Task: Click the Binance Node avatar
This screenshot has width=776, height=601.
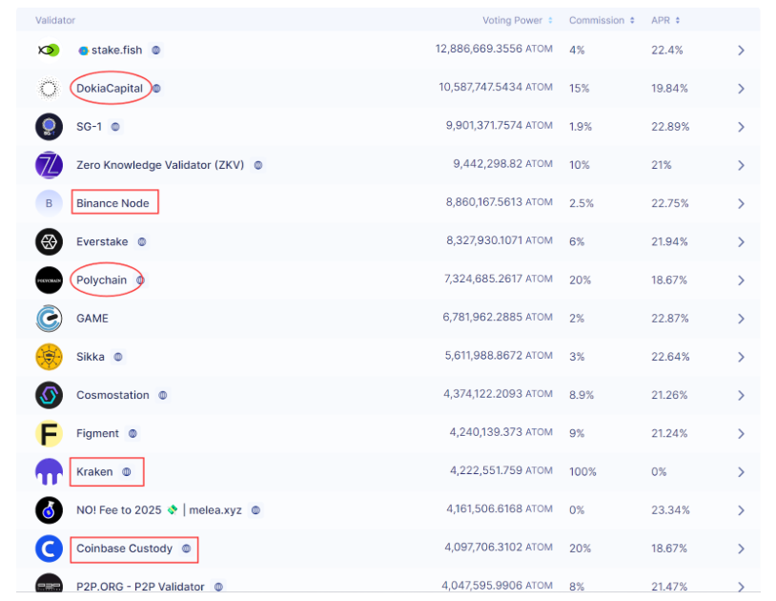Action: point(49,203)
